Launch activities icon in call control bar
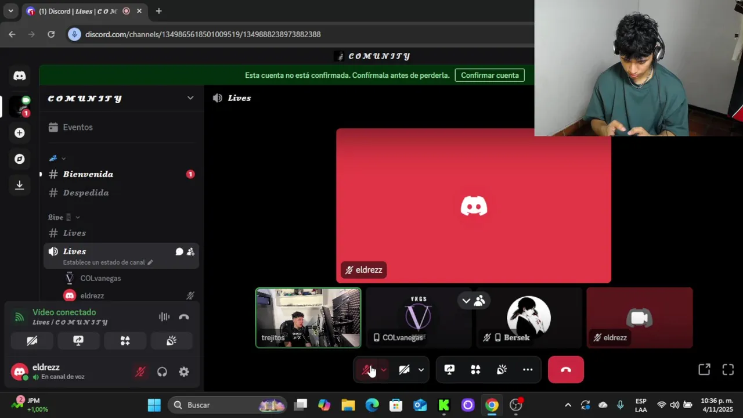This screenshot has height=418, width=743. 475,370
